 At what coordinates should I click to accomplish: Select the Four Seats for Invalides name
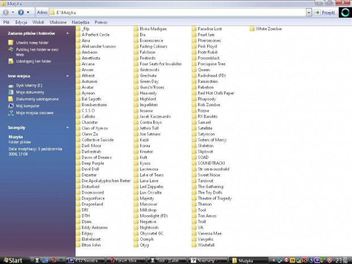[161, 64]
